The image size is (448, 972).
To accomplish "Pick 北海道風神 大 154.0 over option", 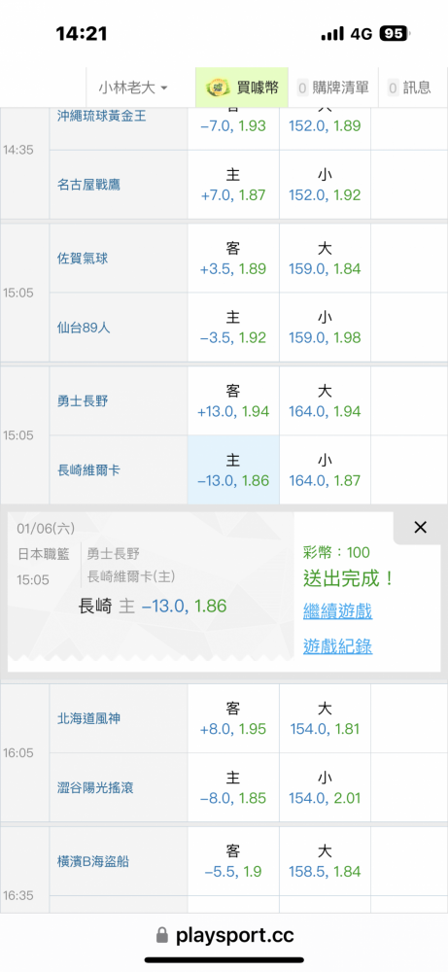I will (325, 718).
